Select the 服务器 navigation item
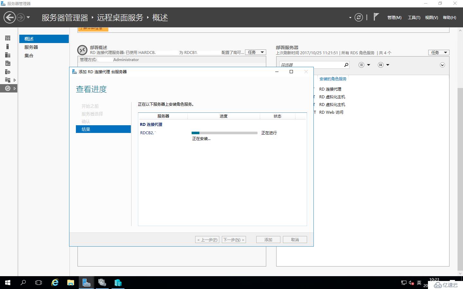The width and height of the screenshot is (463, 289). 44,47
